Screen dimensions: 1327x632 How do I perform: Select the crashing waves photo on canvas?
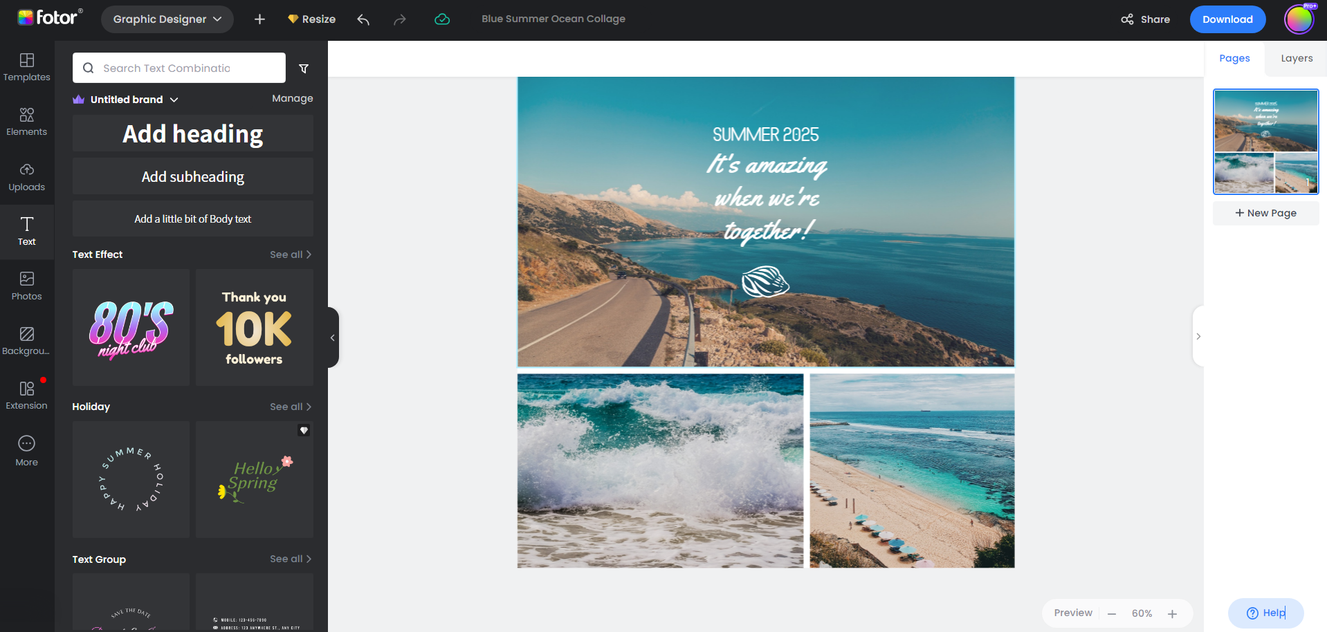pos(661,471)
